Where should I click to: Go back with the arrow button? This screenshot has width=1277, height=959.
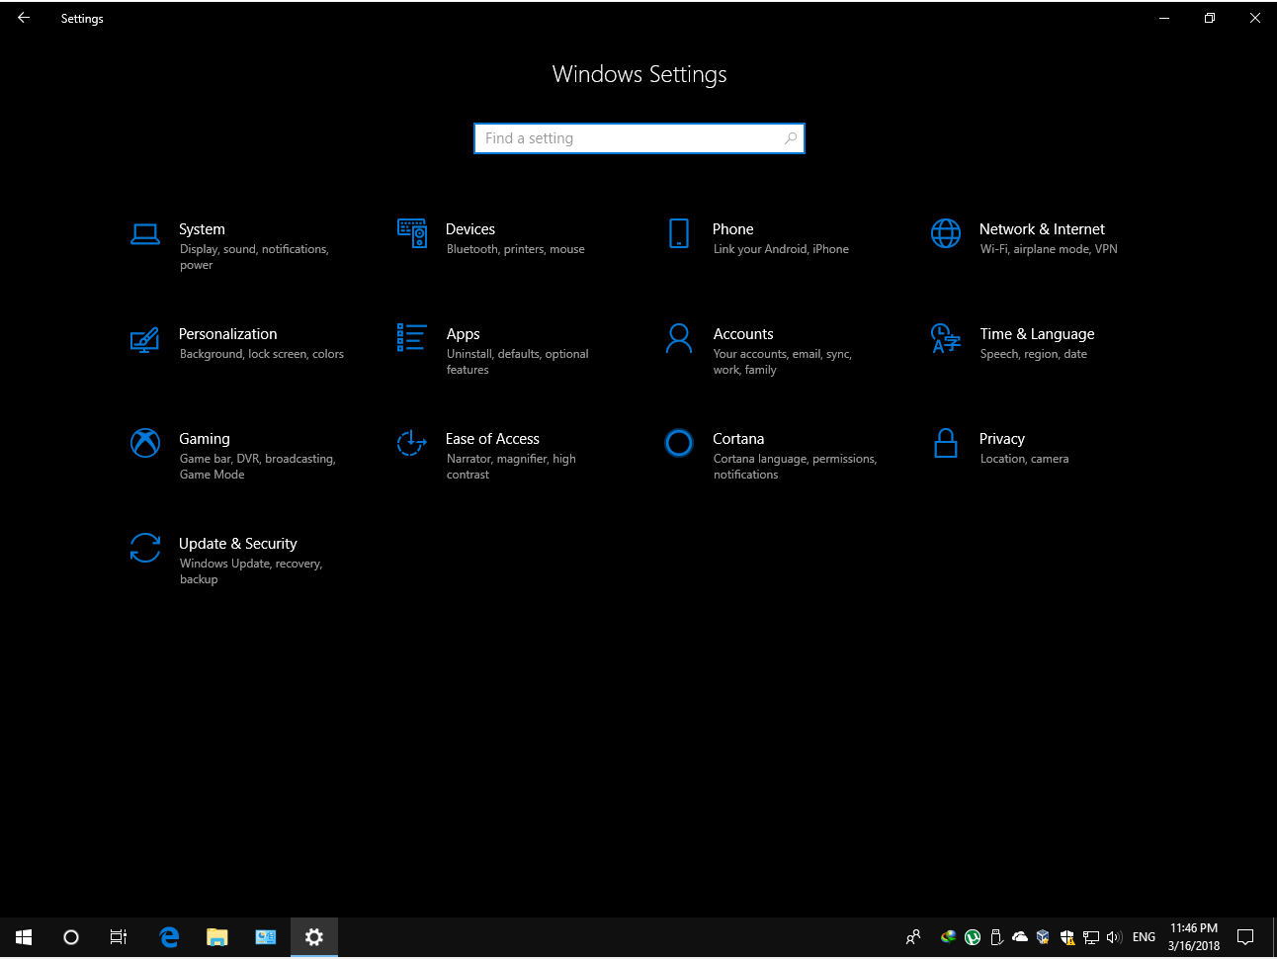(24, 18)
